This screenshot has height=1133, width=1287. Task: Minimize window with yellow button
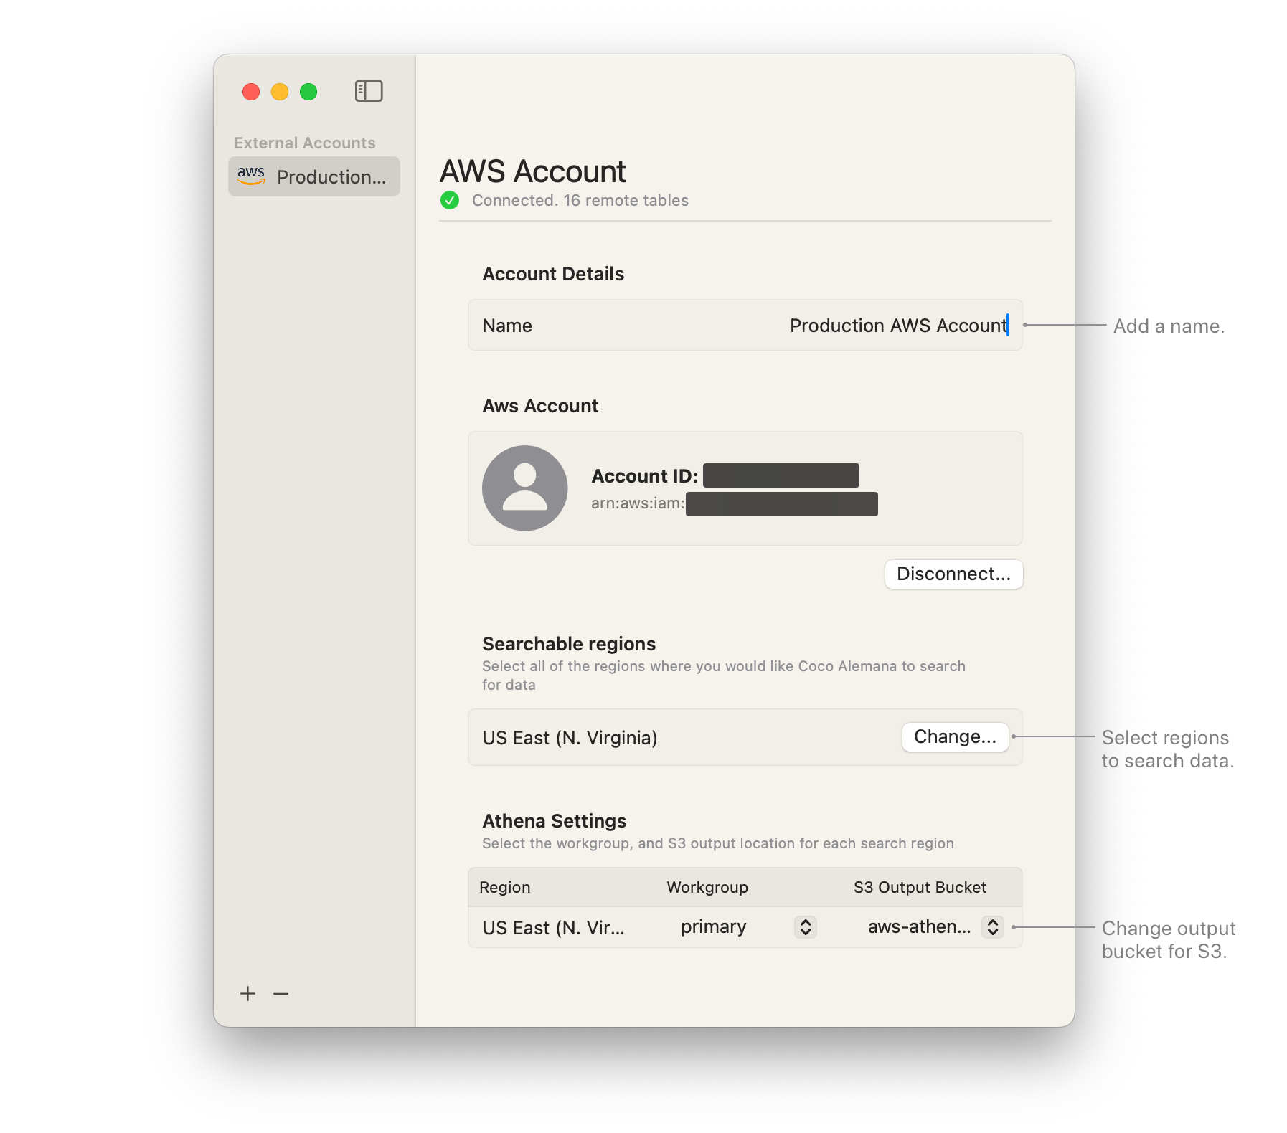pyautogui.click(x=280, y=92)
